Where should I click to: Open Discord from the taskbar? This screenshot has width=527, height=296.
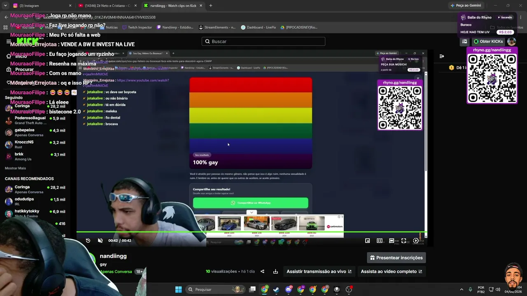click(x=289, y=289)
